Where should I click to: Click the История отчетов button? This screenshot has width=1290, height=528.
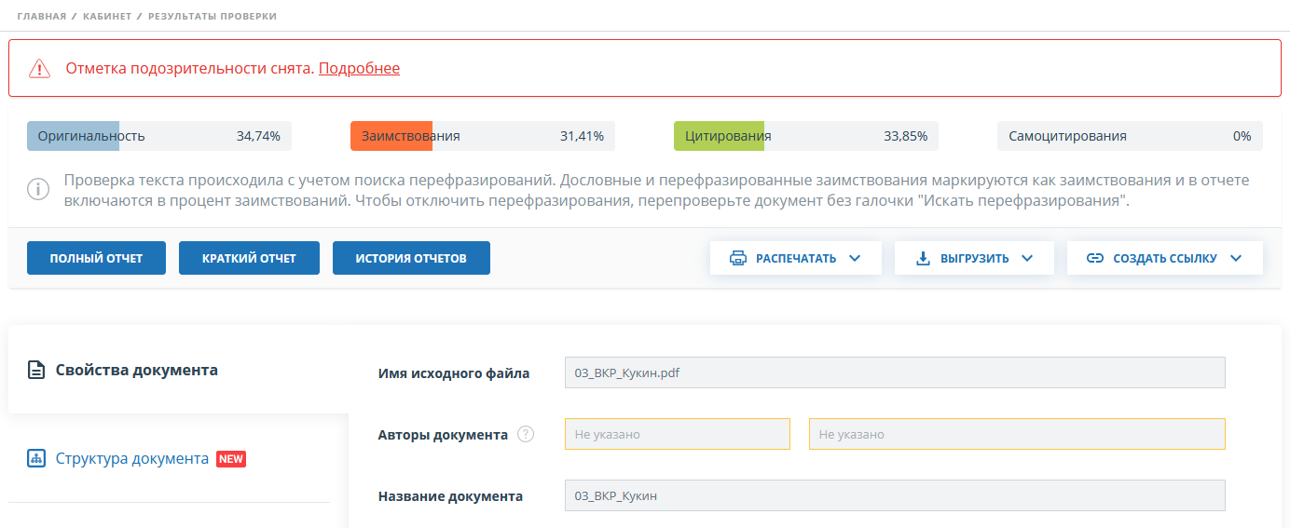pyautogui.click(x=411, y=258)
